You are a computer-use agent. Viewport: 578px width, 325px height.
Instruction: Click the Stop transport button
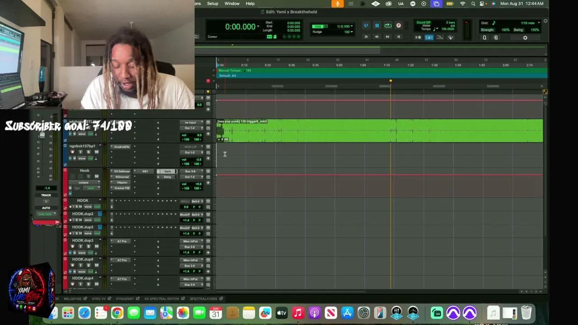tap(377, 26)
